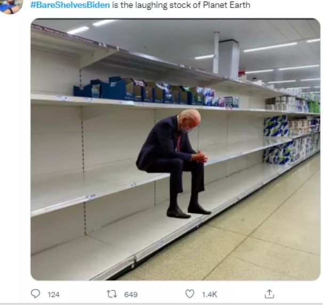Click the man's clasped hands in photo
The height and width of the screenshot is (305, 323).
pyautogui.click(x=200, y=157)
